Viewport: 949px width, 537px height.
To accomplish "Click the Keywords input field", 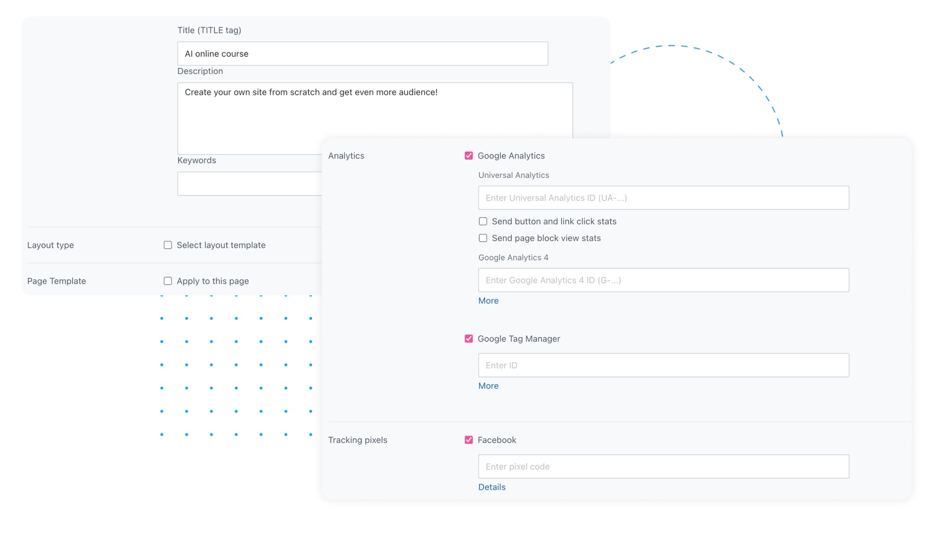I will point(249,183).
